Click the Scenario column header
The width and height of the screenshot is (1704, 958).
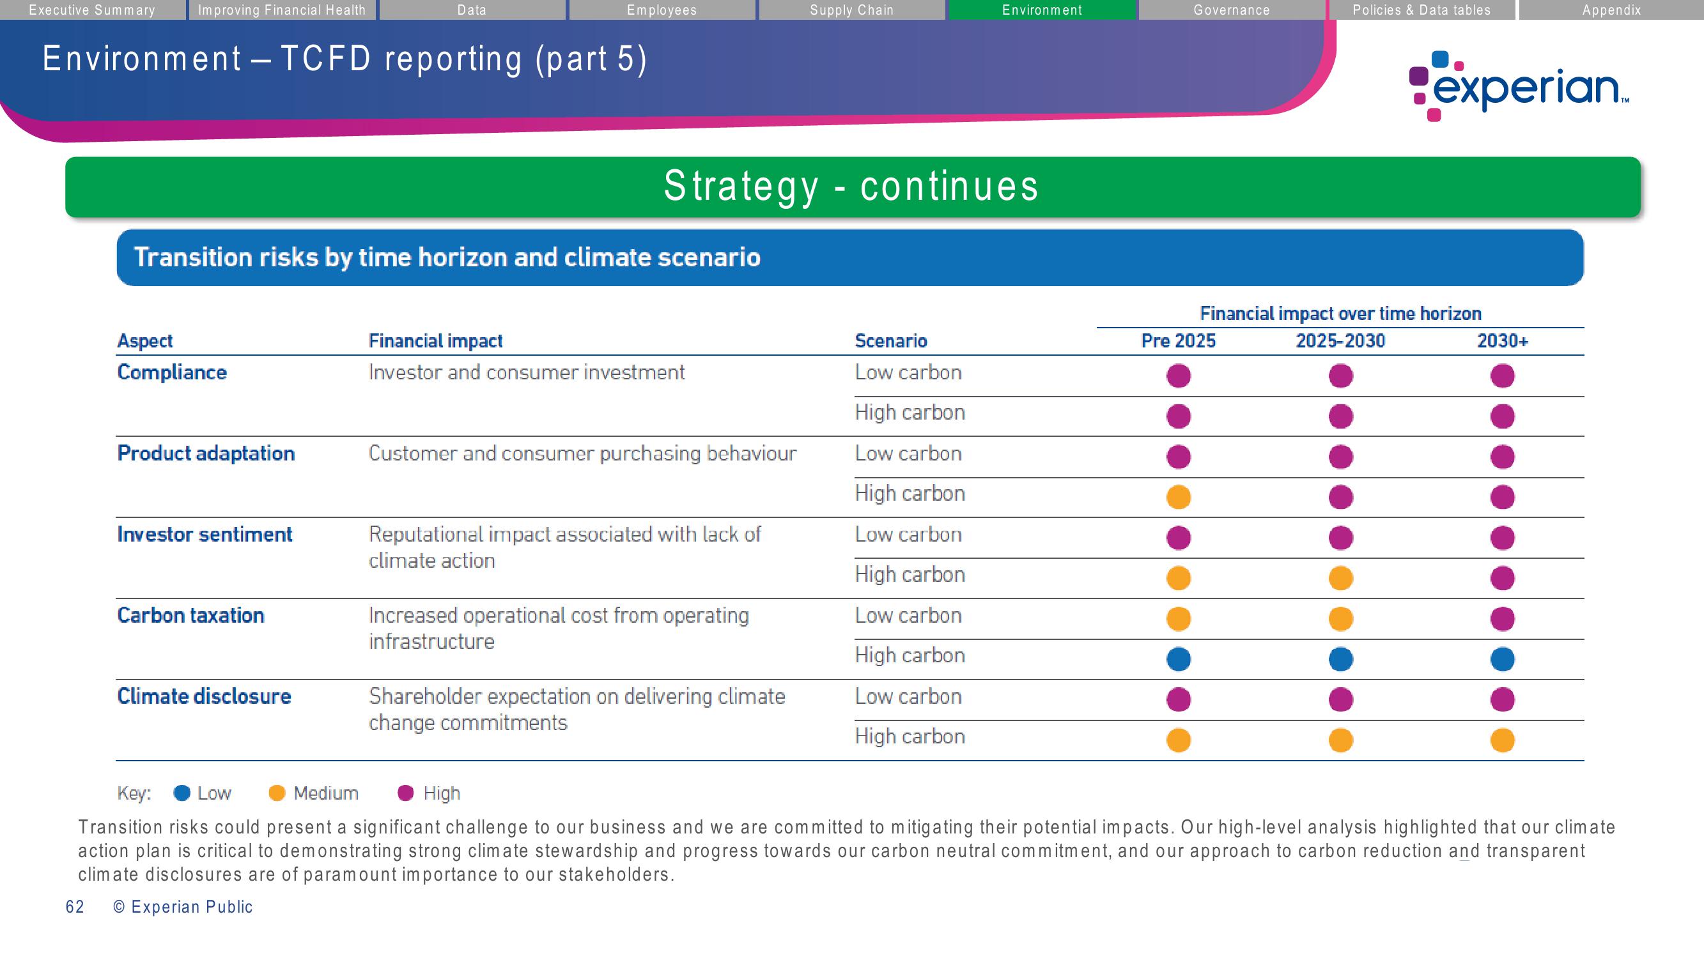[890, 341]
